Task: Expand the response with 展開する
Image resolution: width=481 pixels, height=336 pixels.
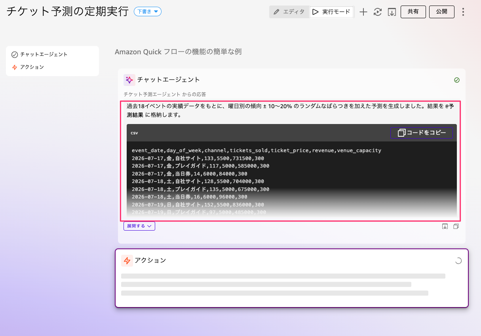Action: tap(139, 226)
